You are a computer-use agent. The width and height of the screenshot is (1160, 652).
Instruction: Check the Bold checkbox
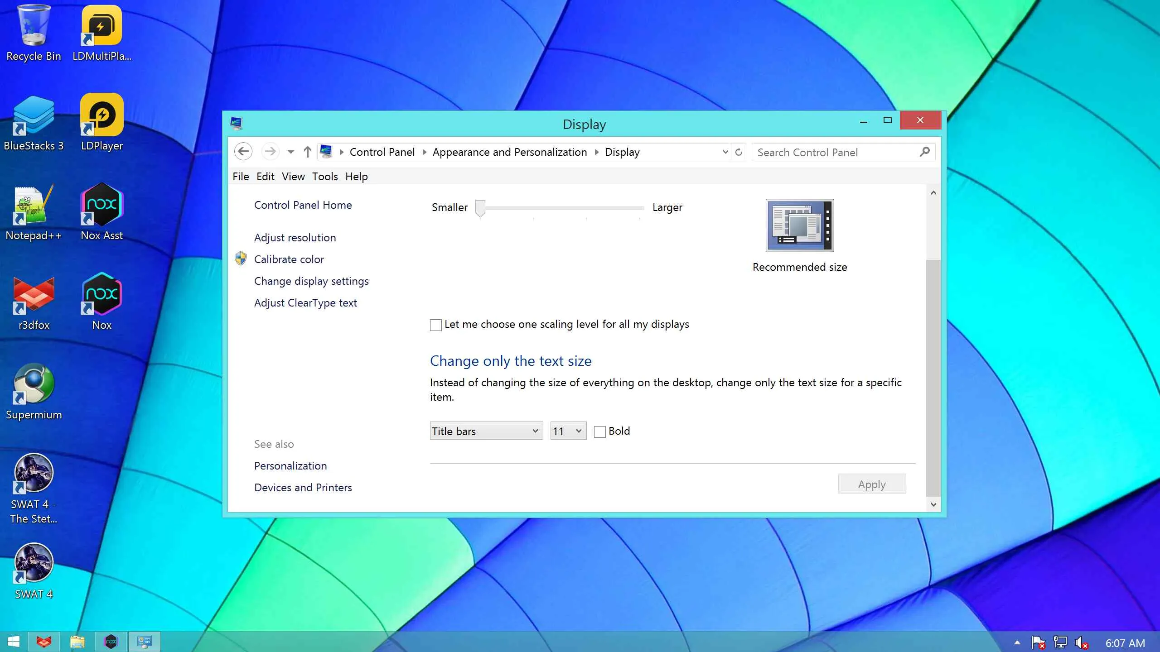coord(600,431)
